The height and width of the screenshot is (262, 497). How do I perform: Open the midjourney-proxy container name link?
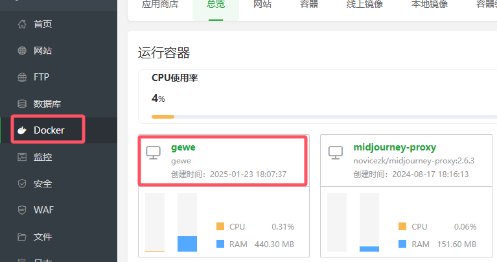pyautogui.click(x=395, y=147)
